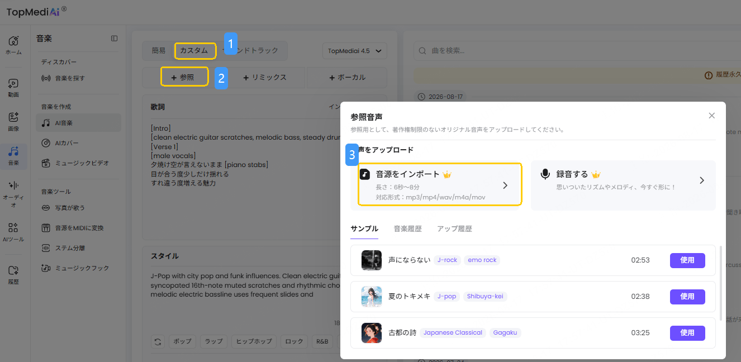Screen dimensions: 741x362
Task: Open the オーディオ sidebar icon
Action: (13, 193)
